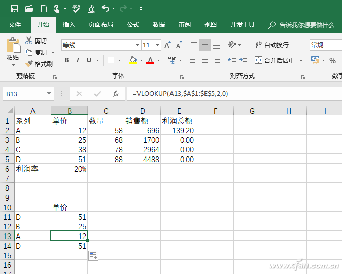Expand underline style dropdown arrow
Image resolution: width=342 pixels, height=274 pixels.
(x=98, y=60)
